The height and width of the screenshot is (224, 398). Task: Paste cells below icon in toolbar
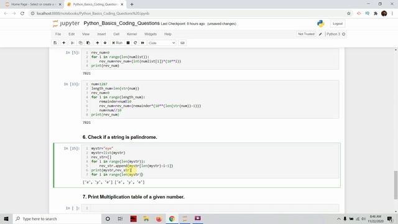tap(88, 43)
